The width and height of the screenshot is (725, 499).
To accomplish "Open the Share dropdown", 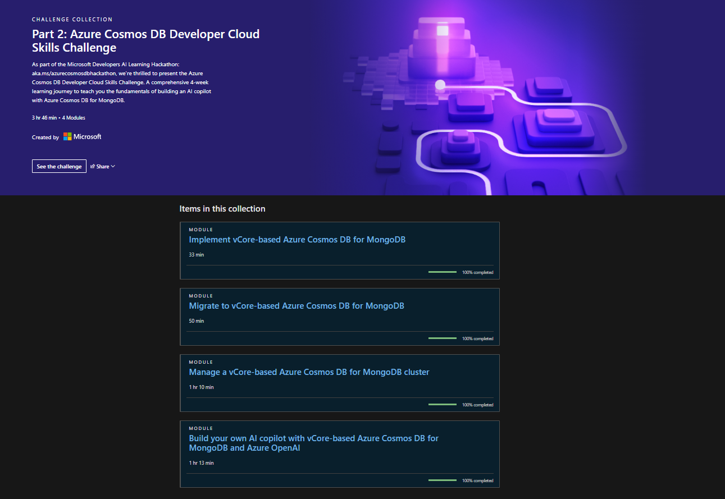I will pyautogui.click(x=103, y=166).
